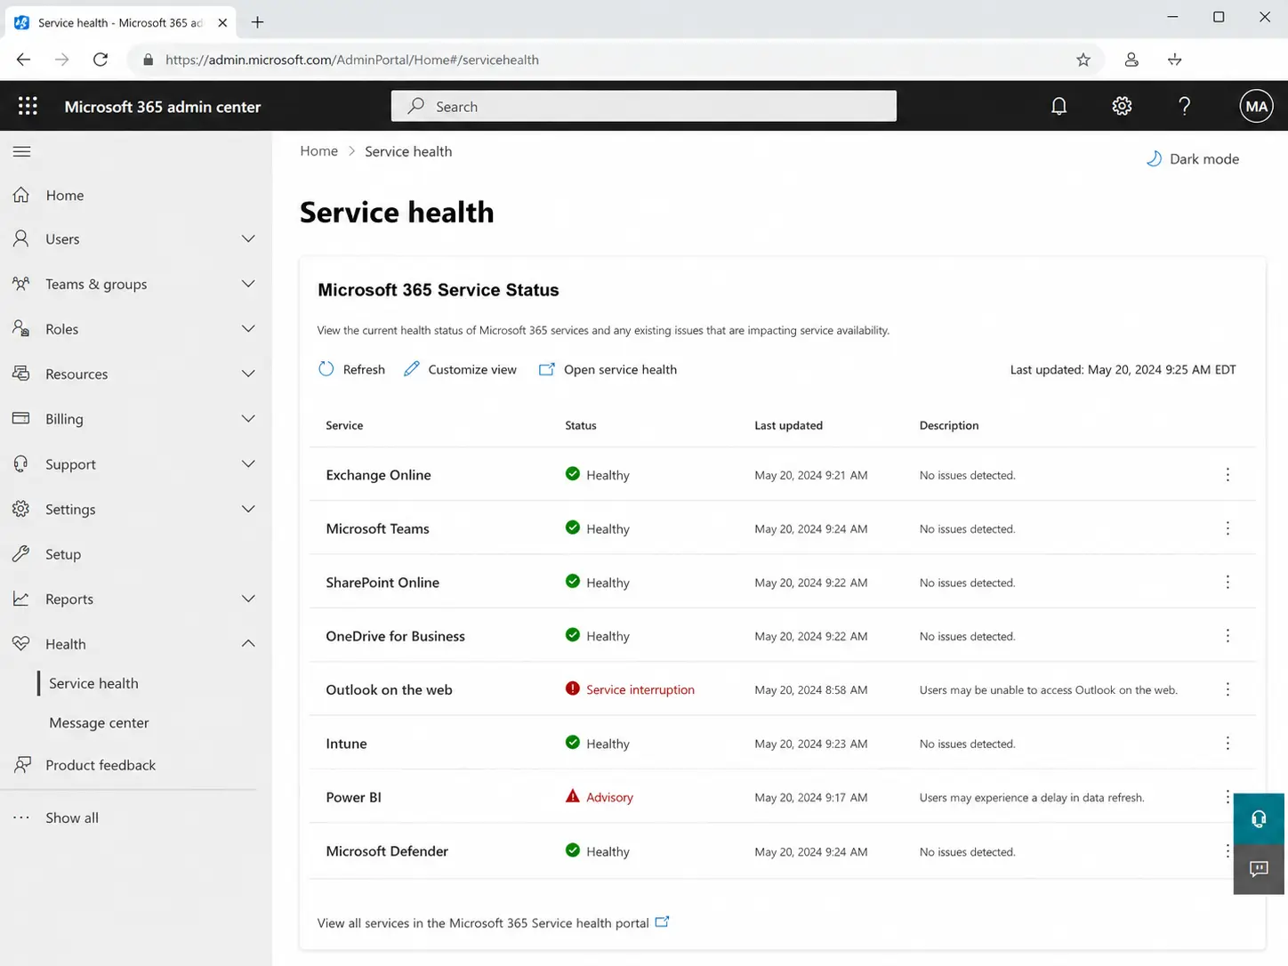The image size is (1288, 966).
Task: Select the Exchange Online service name
Action: pos(378,475)
